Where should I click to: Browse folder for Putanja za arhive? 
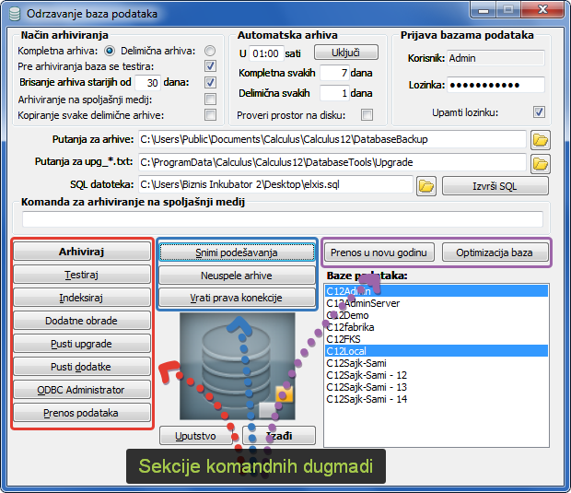pos(541,140)
